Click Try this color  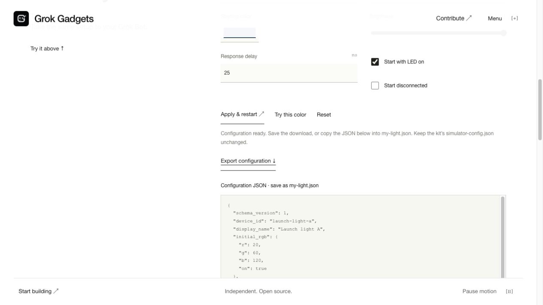[290, 115]
